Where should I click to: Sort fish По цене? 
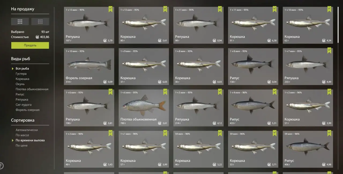pos(21,145)
